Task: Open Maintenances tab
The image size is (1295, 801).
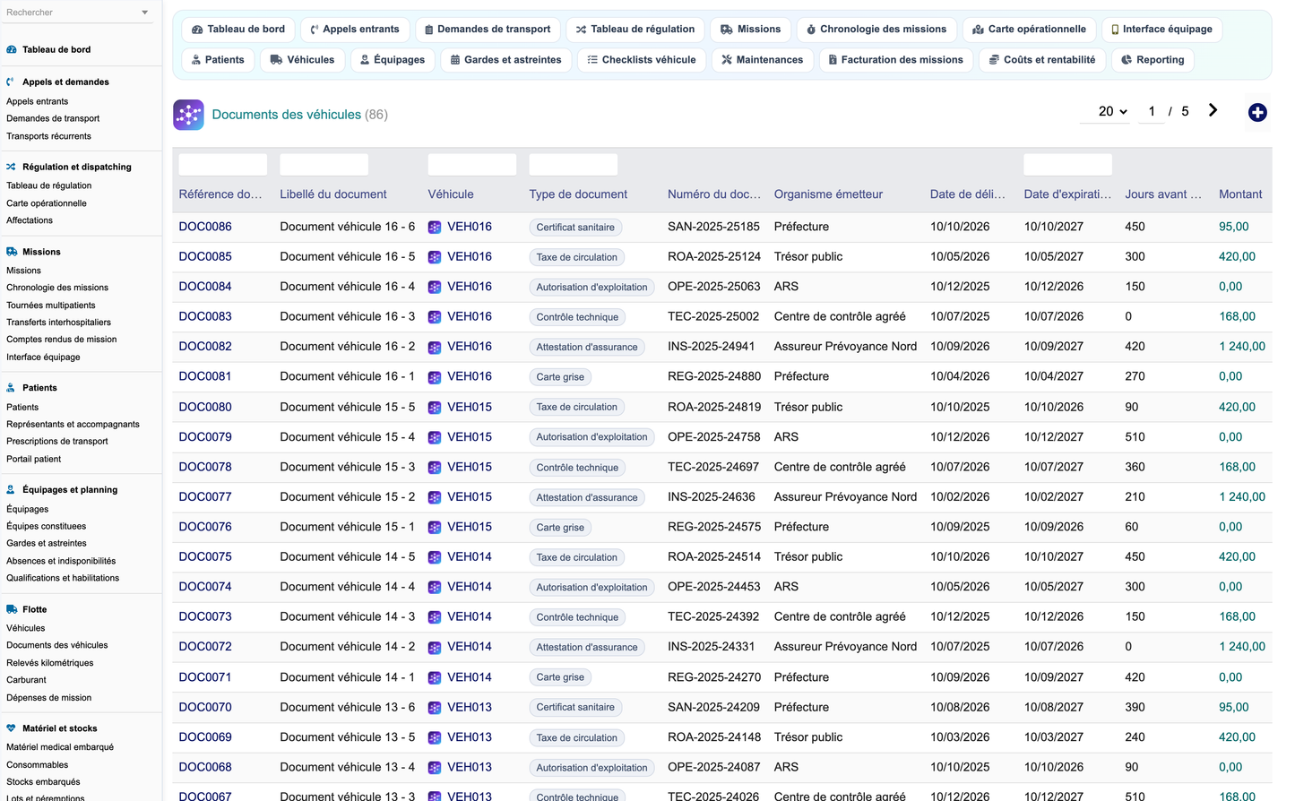Action: coord(763,60)
